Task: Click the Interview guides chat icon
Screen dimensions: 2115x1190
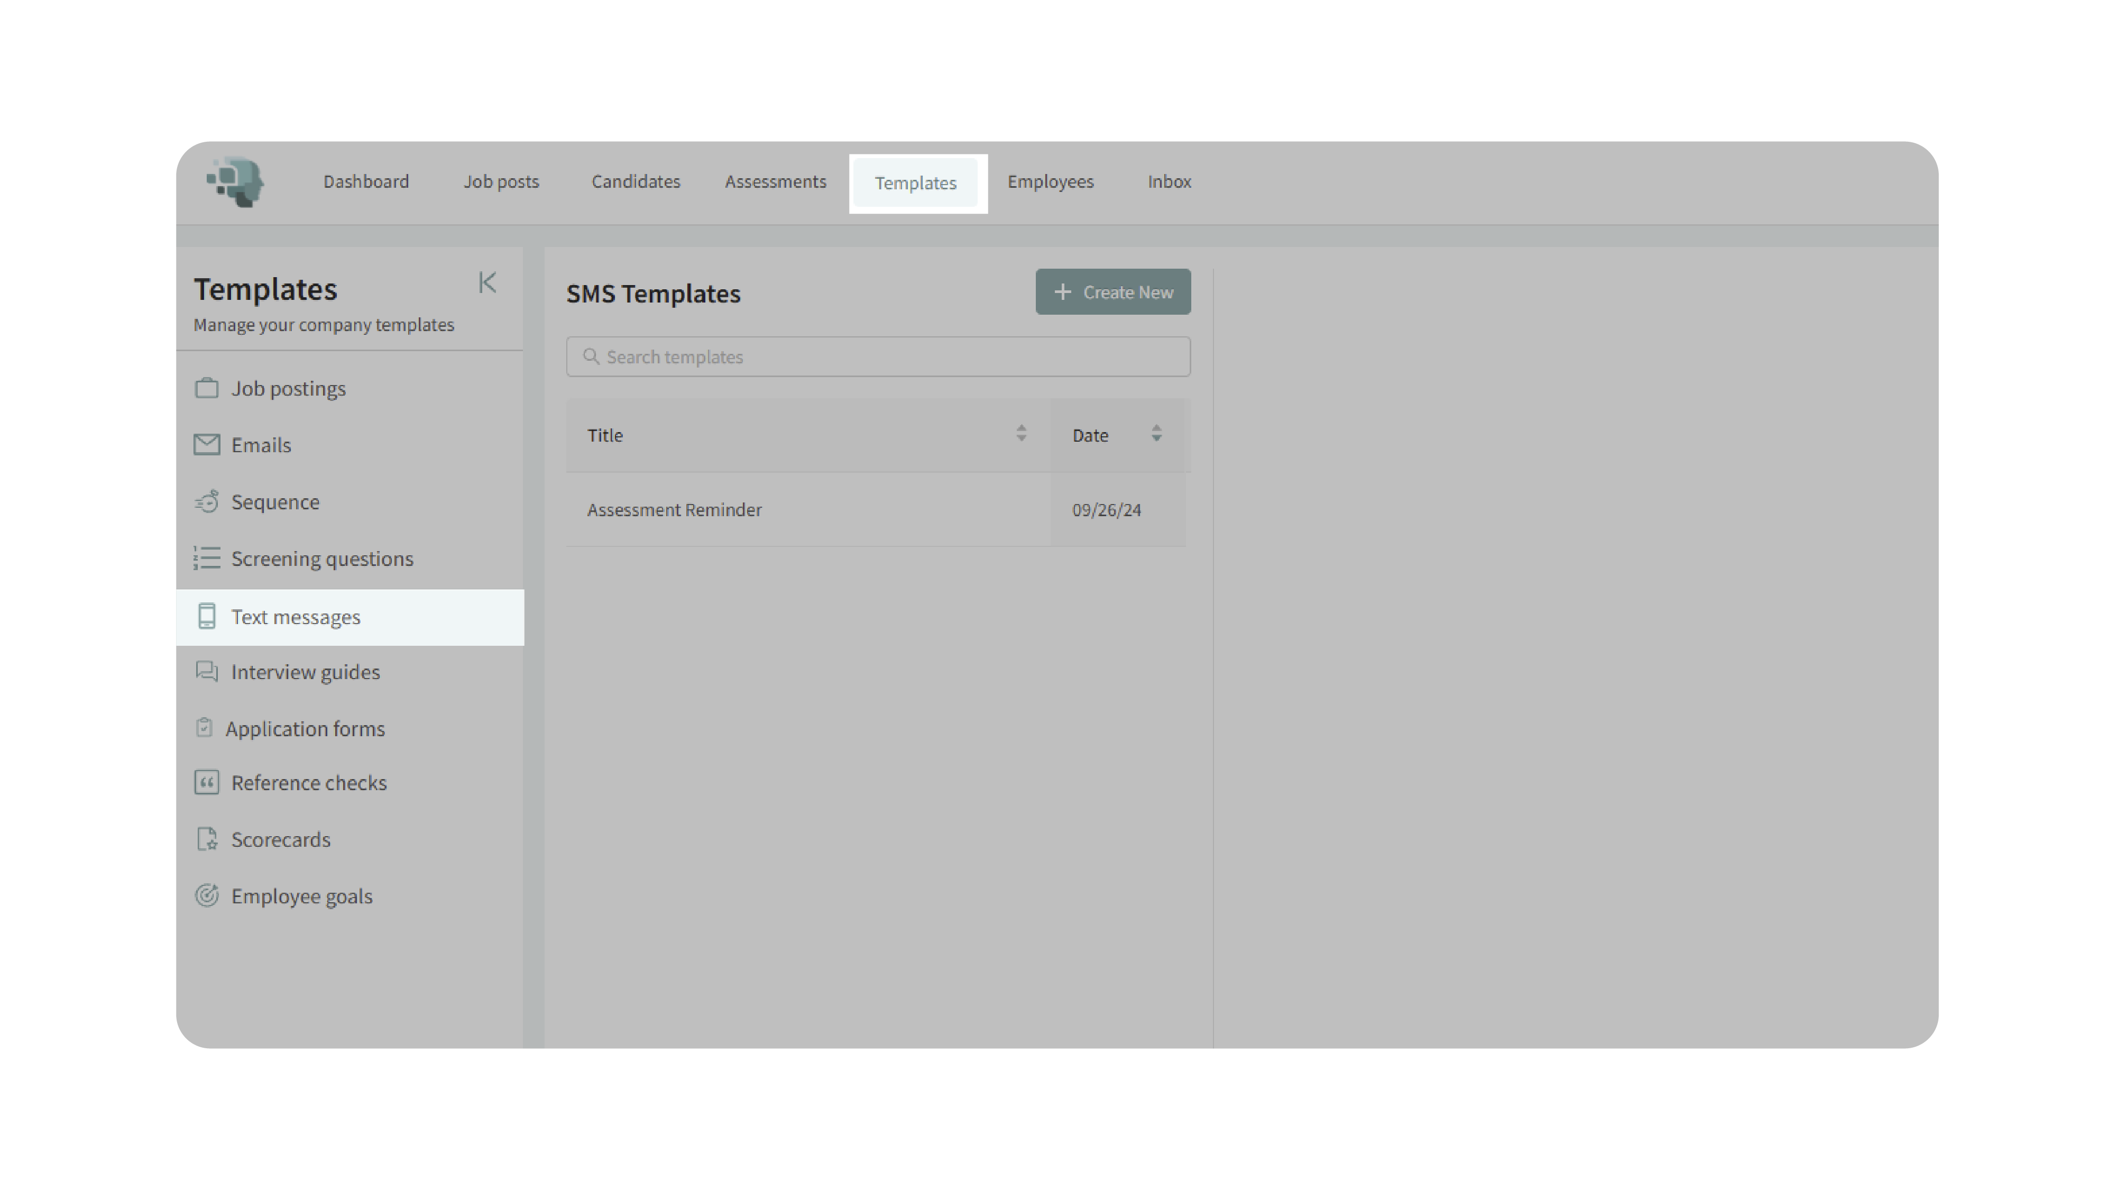Action: tap(207, 672)
